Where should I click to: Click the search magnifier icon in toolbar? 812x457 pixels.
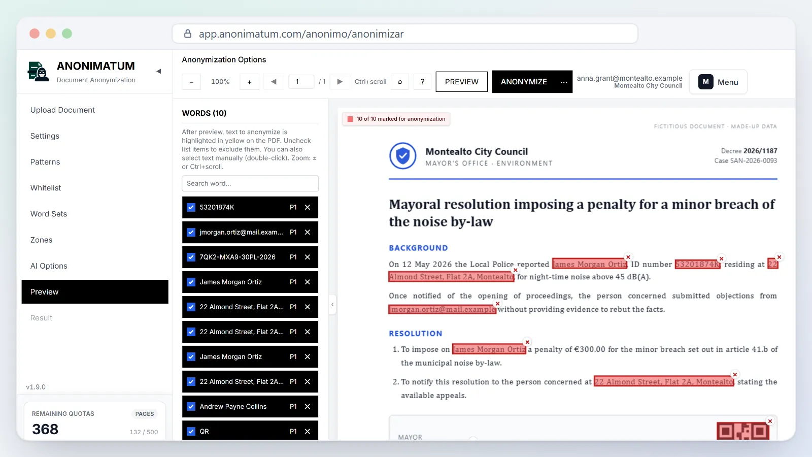pyautogui.click(x=400, y=82)
